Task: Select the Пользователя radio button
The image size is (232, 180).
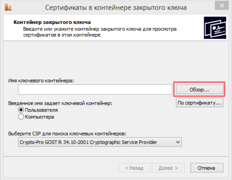Action: (21, 110)
